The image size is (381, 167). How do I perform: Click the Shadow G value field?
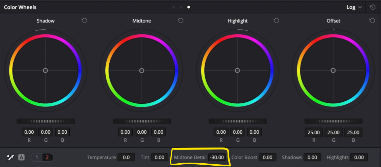(x=46, y=132)
